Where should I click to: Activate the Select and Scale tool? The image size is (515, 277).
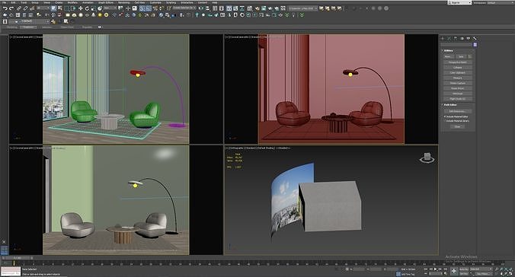pyautogui.click(x=94, y=8)
